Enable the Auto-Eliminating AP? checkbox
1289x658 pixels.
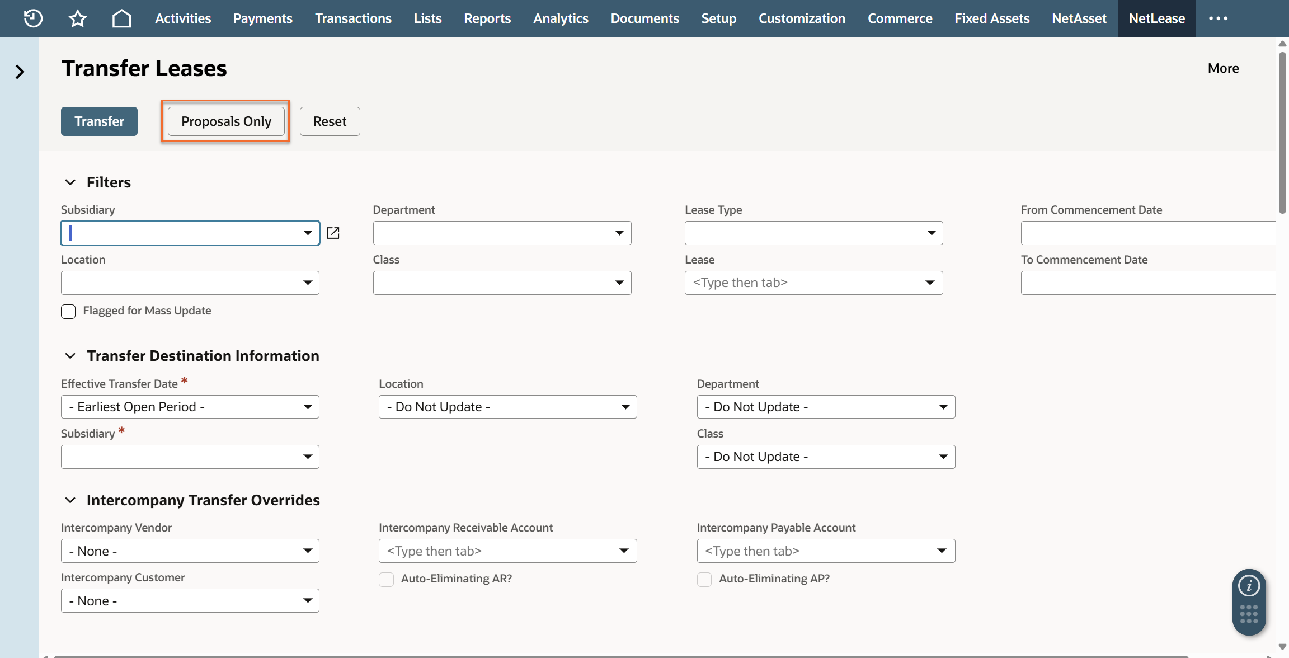tap(704, 579)
